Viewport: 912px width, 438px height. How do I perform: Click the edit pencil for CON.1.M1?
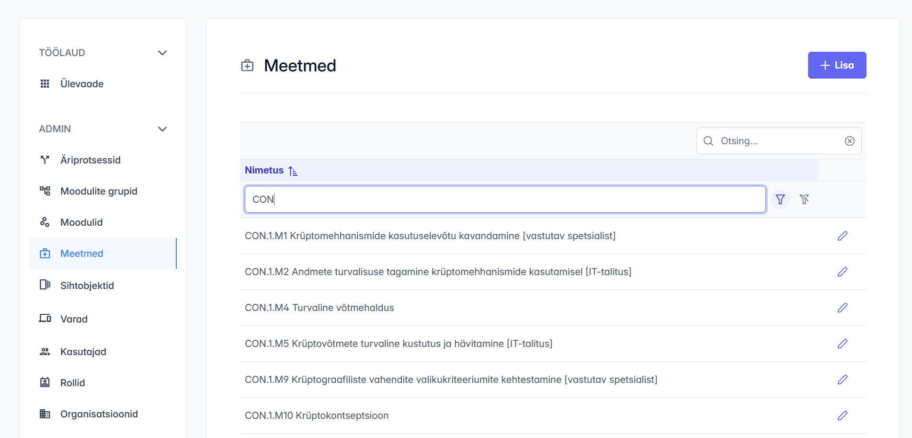coord(843,236)
